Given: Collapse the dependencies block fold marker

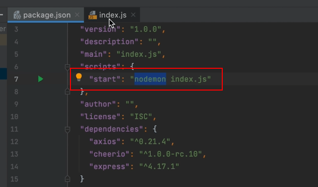Looking at the screenshot, I should [x=67, y=129].
